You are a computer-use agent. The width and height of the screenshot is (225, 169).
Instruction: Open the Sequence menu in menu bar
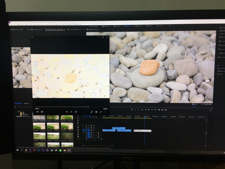click(38, 24)
